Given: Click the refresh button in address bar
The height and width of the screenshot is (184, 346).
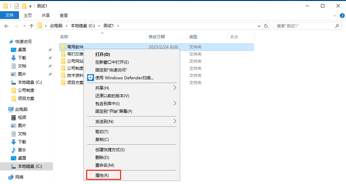Looking at the screenshot, I should (x=266, y=26).
